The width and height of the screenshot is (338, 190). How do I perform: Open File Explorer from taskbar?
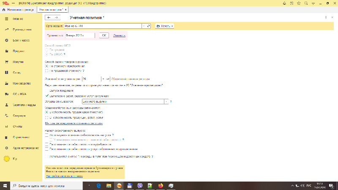109,186
